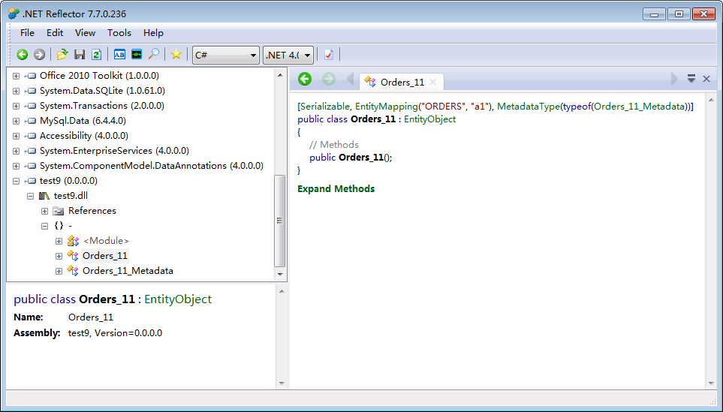
Task: Click the test9 assembly icon
Action: click(31, 181)
